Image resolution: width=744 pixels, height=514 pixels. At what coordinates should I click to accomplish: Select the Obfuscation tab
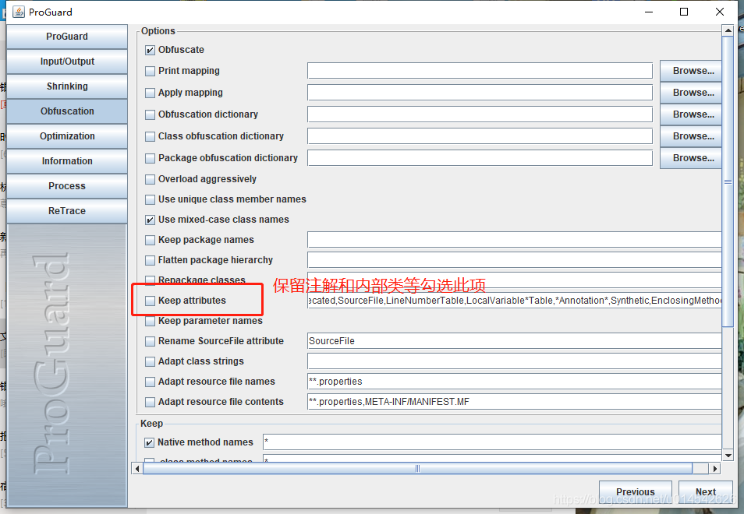click(67, 111)
